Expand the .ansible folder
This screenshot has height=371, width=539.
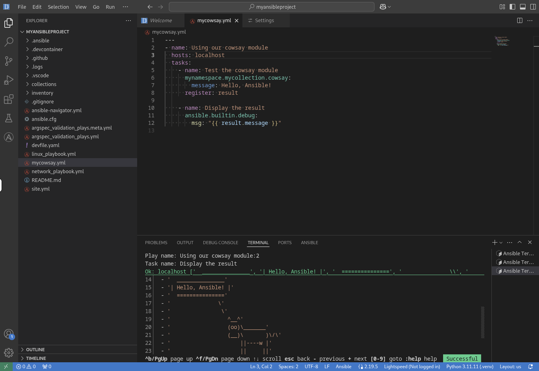[78, 40]
